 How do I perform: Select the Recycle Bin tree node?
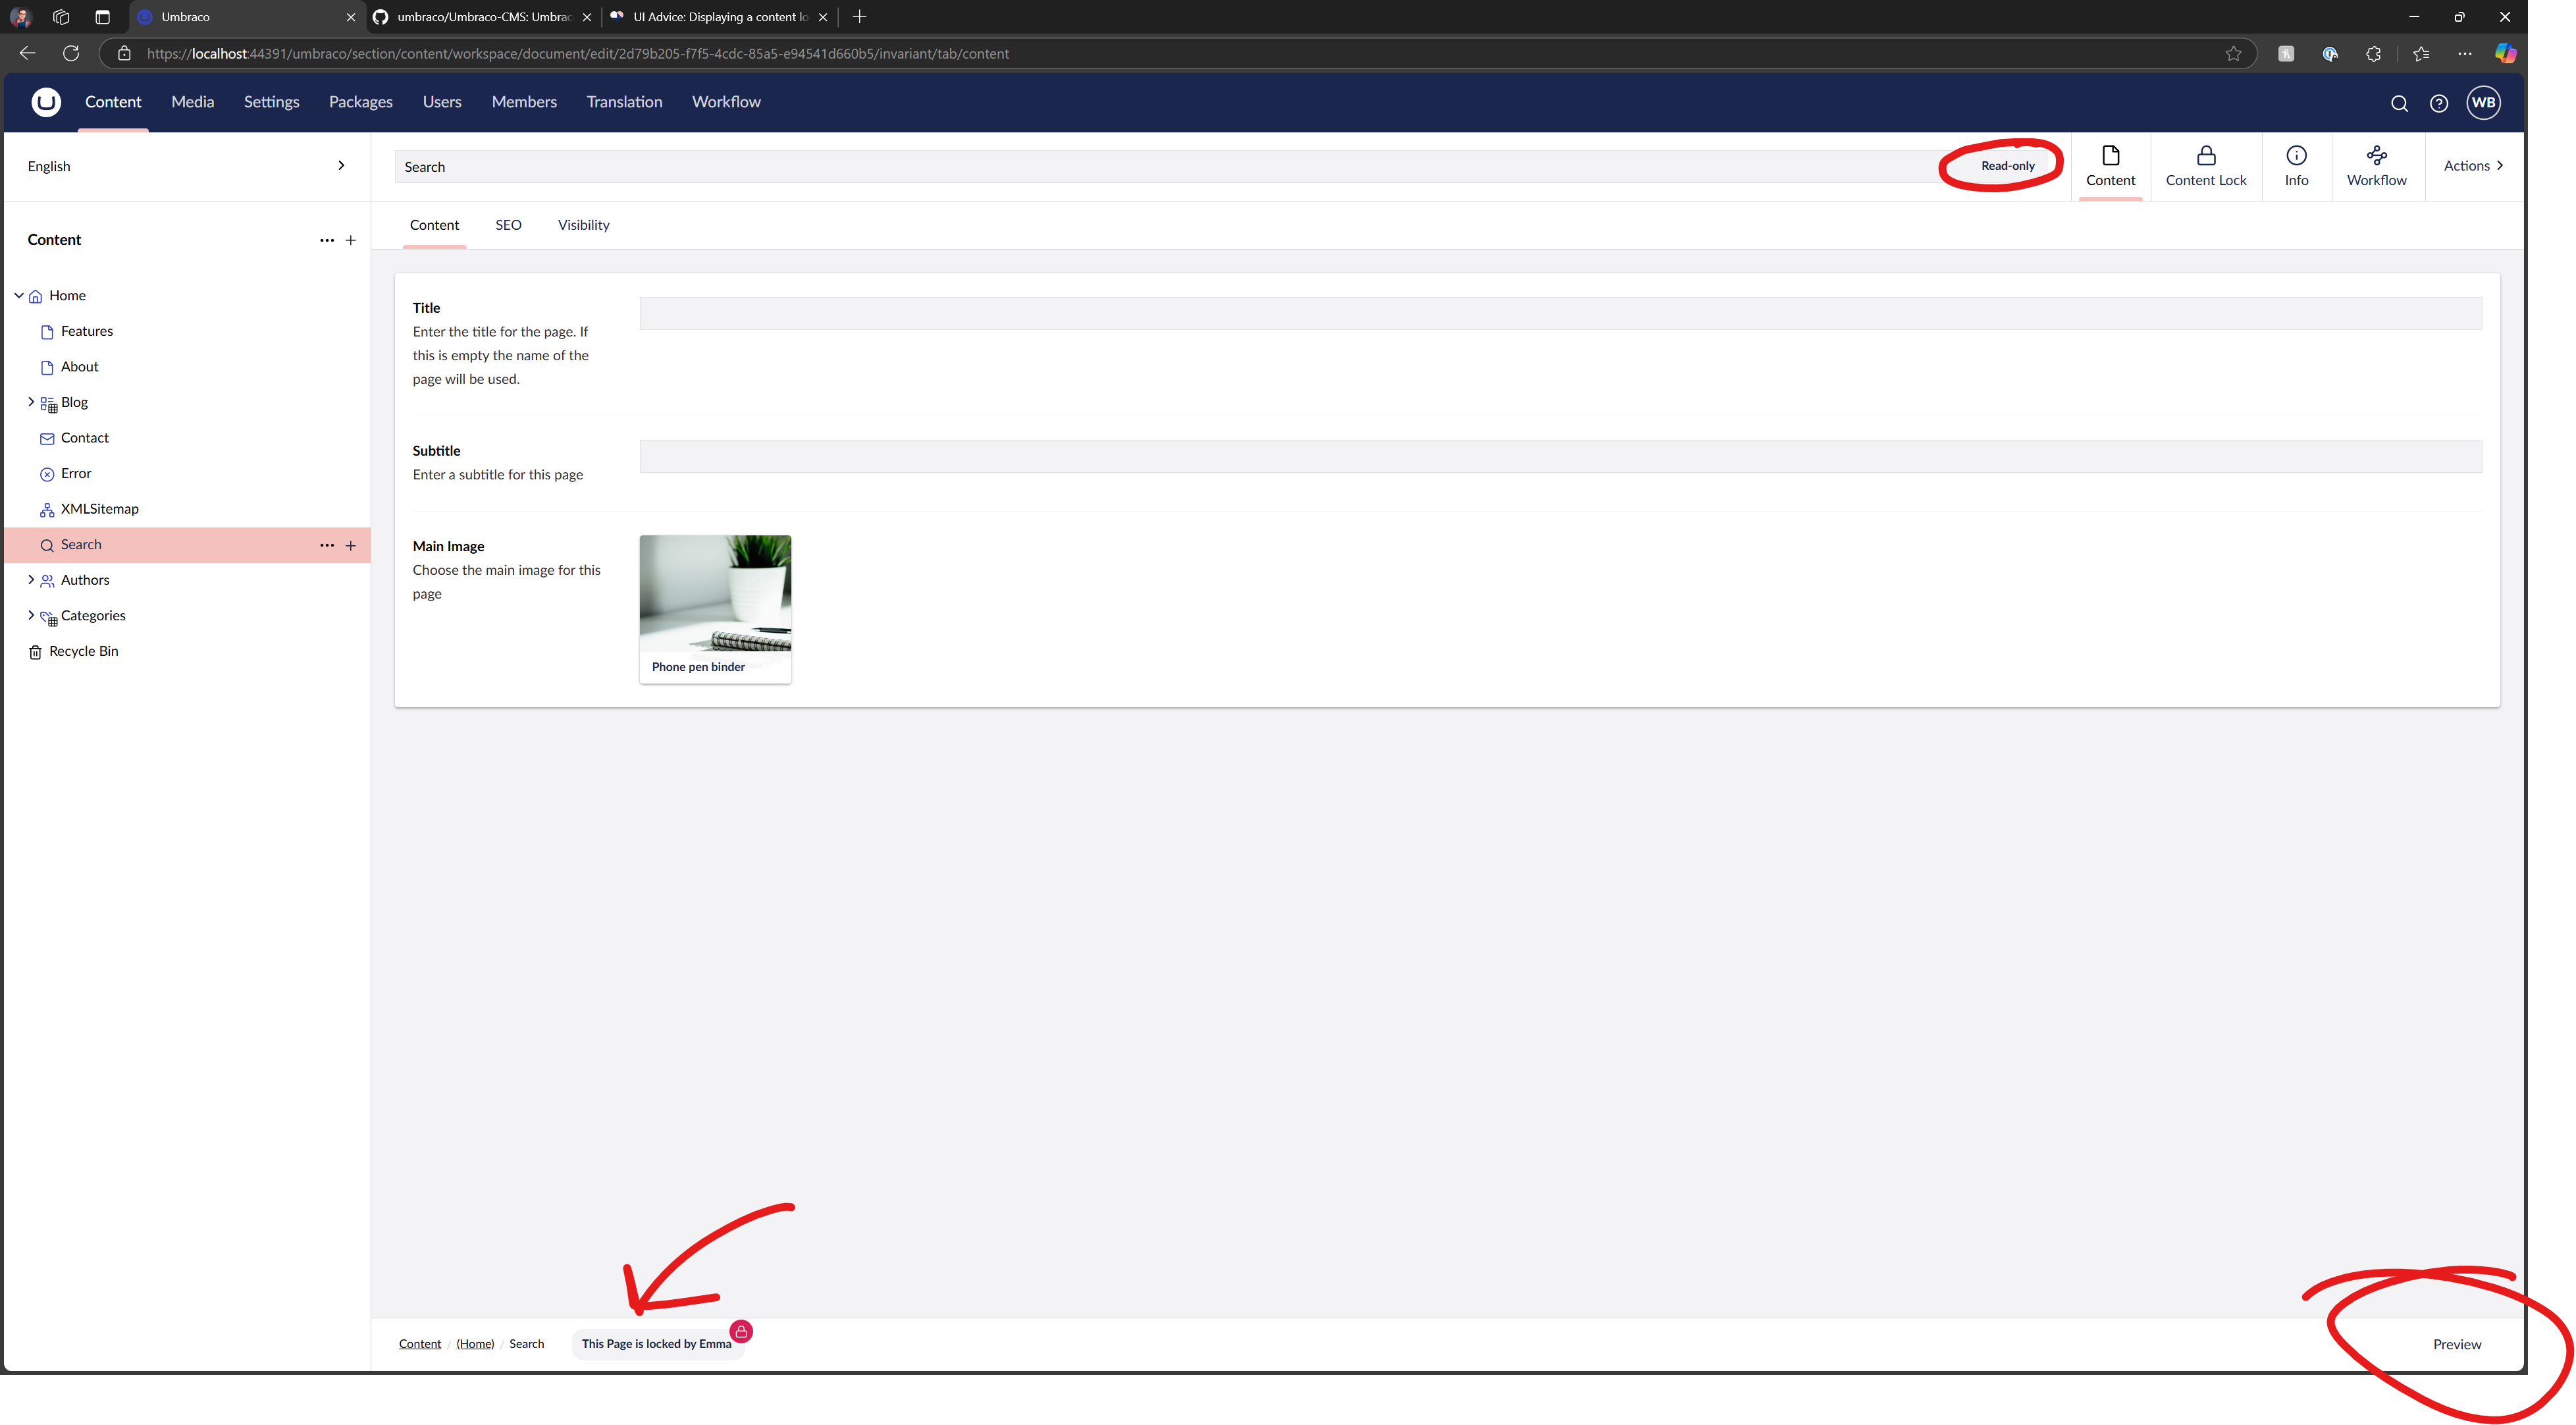[x=84, y=651]
